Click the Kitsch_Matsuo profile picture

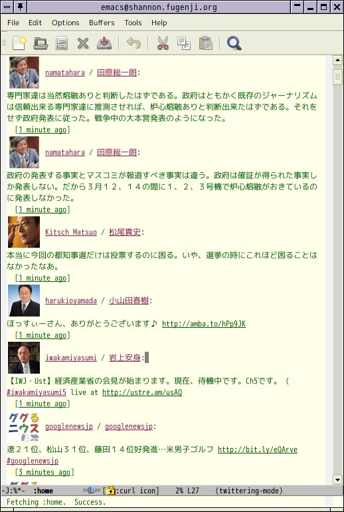pos(24,232)
